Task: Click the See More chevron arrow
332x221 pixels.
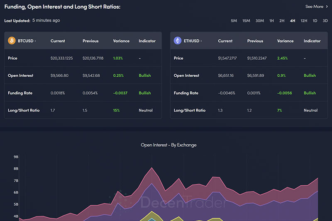Action: (327, 7)
